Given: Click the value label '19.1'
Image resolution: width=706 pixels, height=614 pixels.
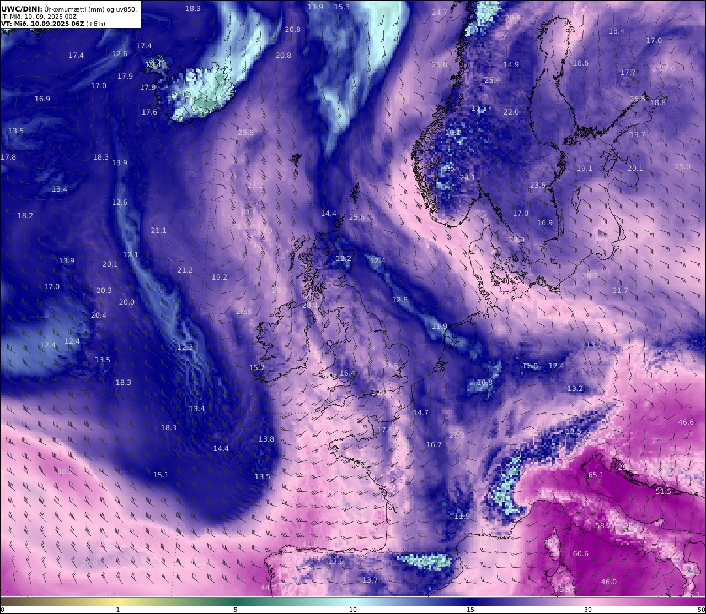Looking at the screenshot, I should tap(585, 168).
